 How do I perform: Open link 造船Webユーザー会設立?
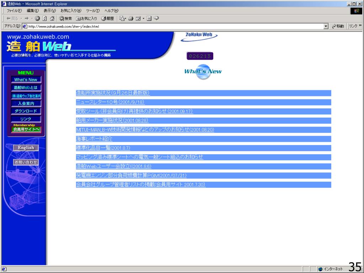(114, 166)
